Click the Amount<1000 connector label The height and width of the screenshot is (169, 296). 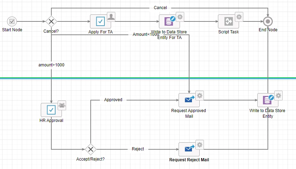click(x=146, y=34)
